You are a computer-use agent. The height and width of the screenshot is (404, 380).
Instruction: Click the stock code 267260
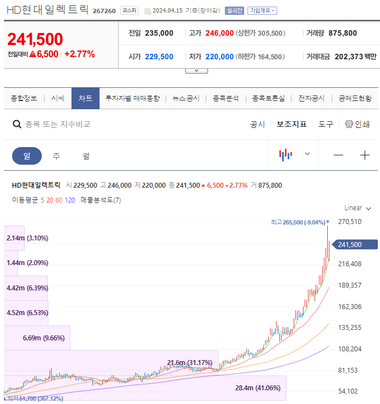tap(104, 11)
